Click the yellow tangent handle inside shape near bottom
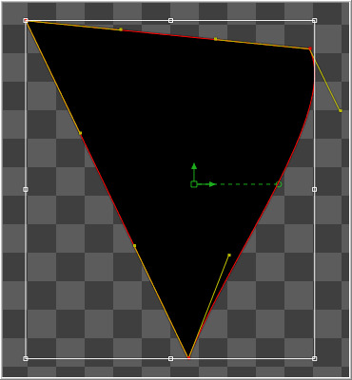The width and height of the screenshot is (352, 380). tap(229, 255)
